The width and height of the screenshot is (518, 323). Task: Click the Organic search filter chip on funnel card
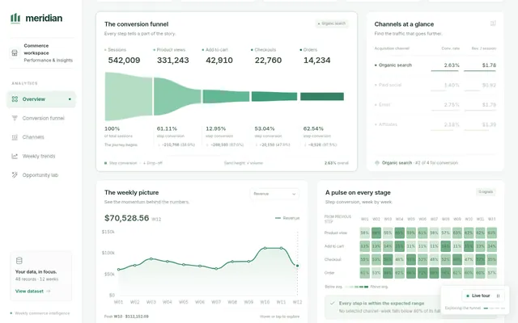pyautogui.click(x=331, y=23)
